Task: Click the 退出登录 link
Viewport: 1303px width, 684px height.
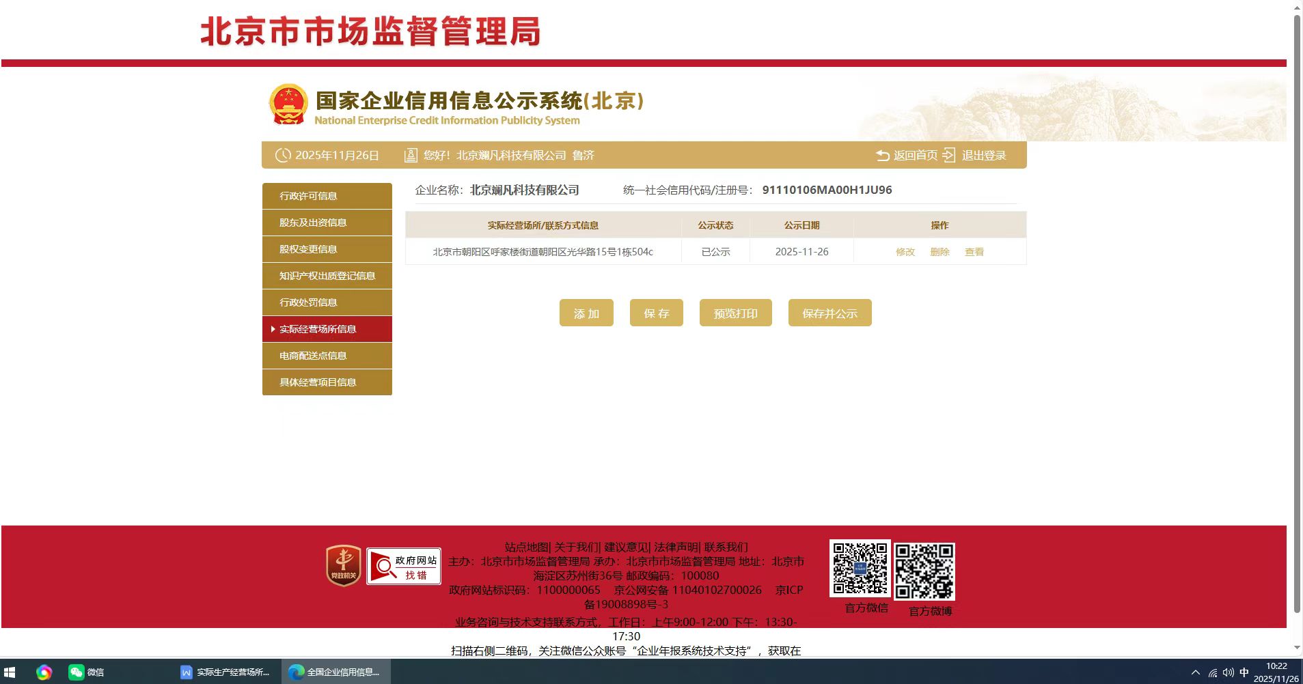Action: click(984, 156)
